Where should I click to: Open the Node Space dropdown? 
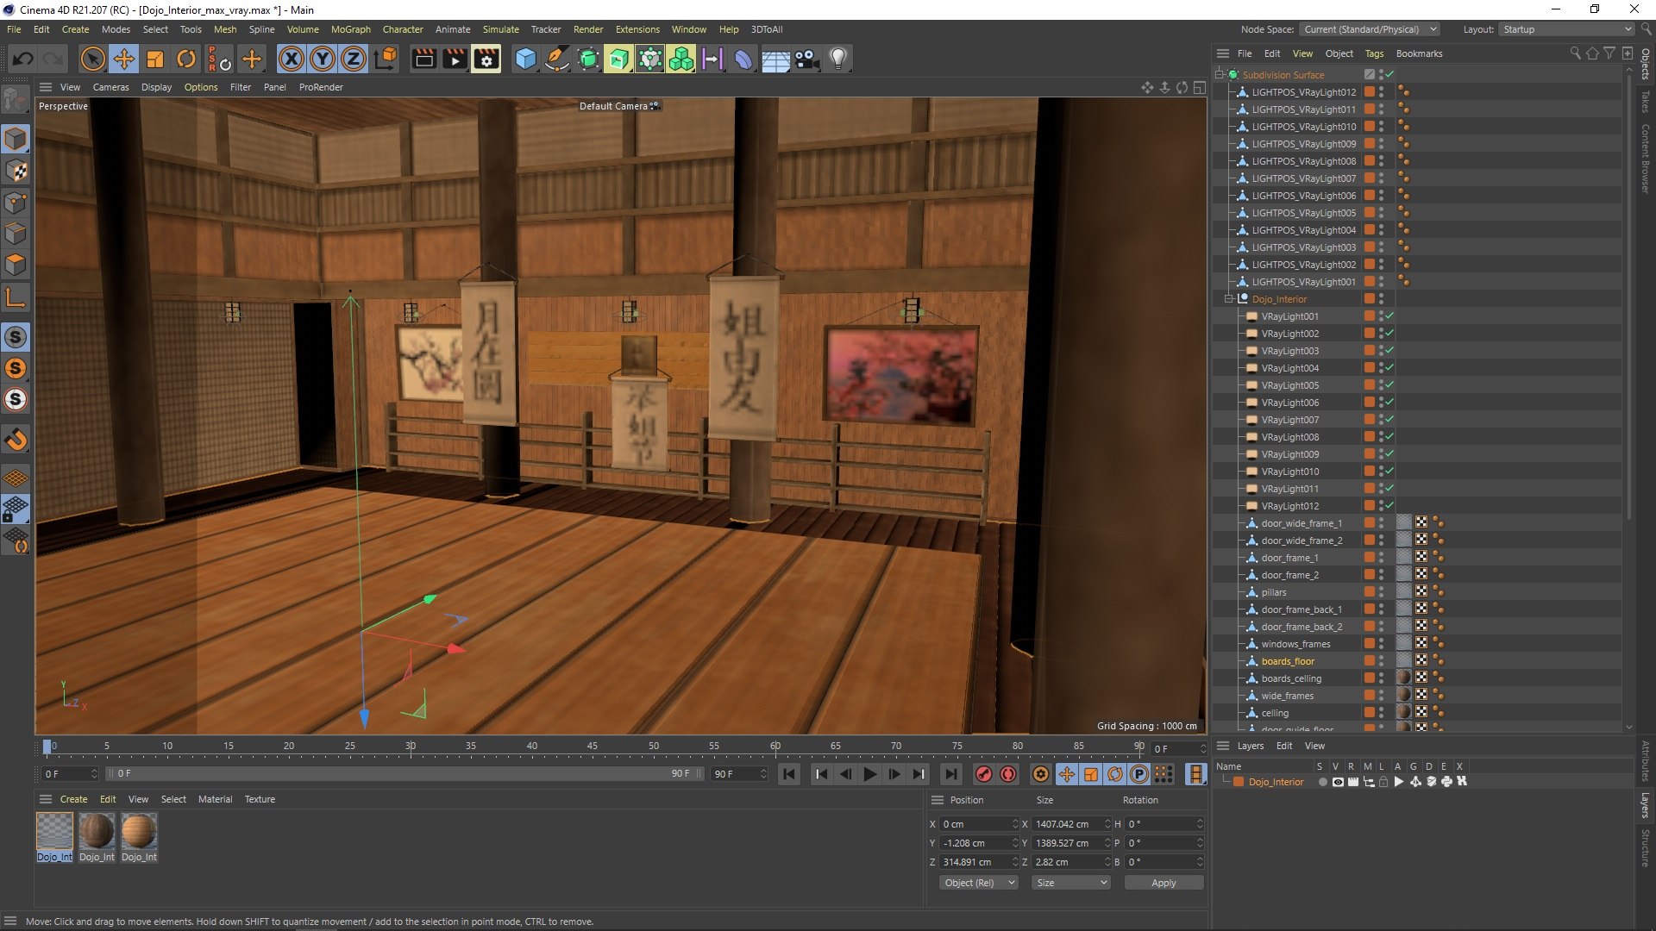click(1371, 29)
